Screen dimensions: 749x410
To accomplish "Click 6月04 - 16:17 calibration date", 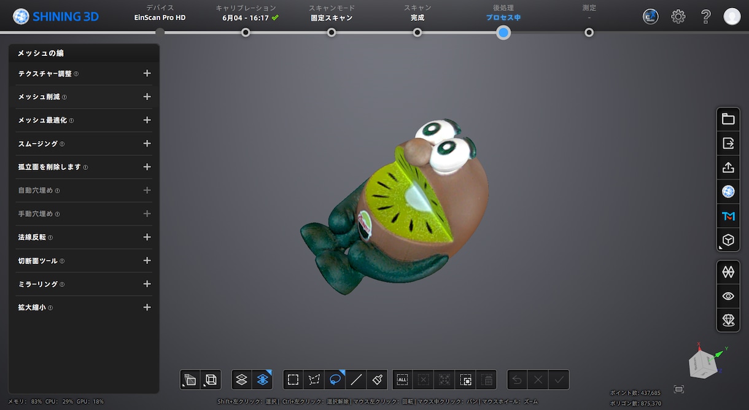I will pos(246,18).
